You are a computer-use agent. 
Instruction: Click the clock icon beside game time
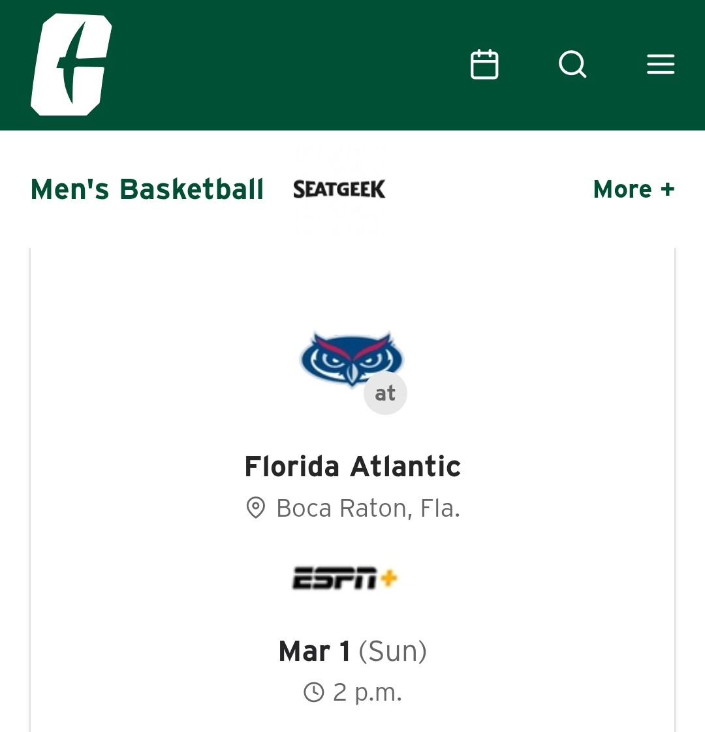[x=314, y=692]
